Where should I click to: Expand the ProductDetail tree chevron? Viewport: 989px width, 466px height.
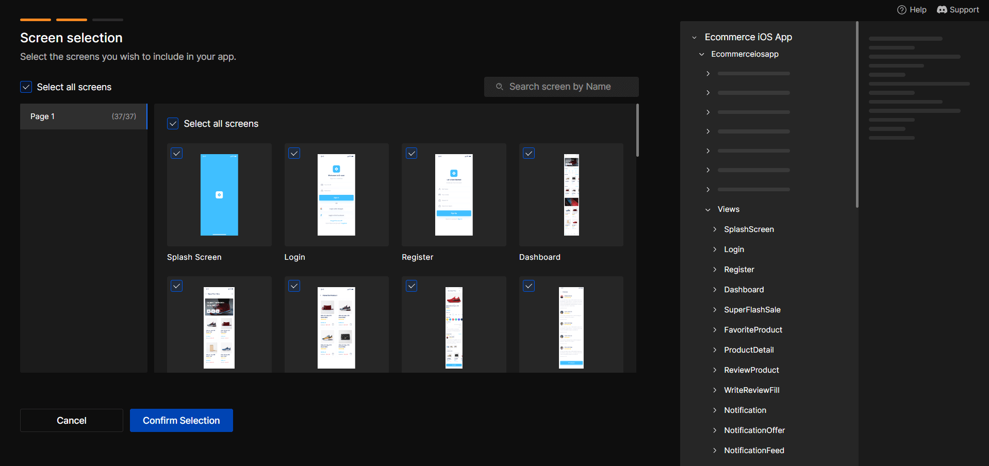click(715, 350)
